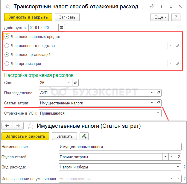Screen dimensions: 187x184
Task: Click Использование по умолчанию field
Action: click(x=114, y=179)
